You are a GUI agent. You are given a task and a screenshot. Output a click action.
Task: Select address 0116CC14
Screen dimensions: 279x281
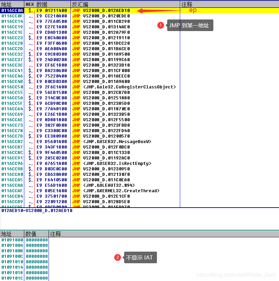click(x=12, y=22)
